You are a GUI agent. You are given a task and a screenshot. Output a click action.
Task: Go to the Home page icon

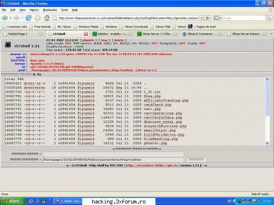click(x=47, y=18)
